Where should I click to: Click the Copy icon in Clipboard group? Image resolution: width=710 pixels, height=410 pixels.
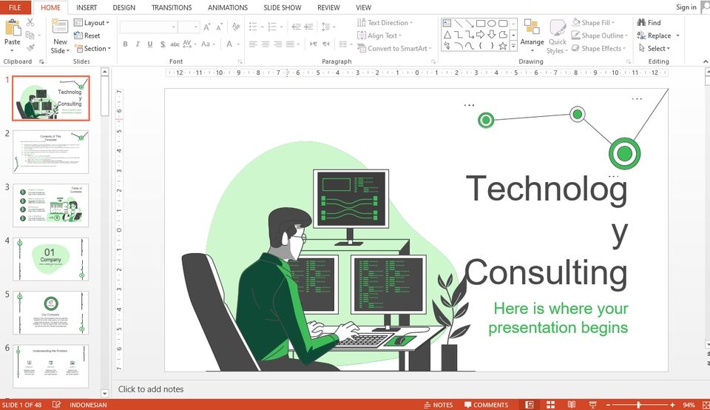pos(30,36)
